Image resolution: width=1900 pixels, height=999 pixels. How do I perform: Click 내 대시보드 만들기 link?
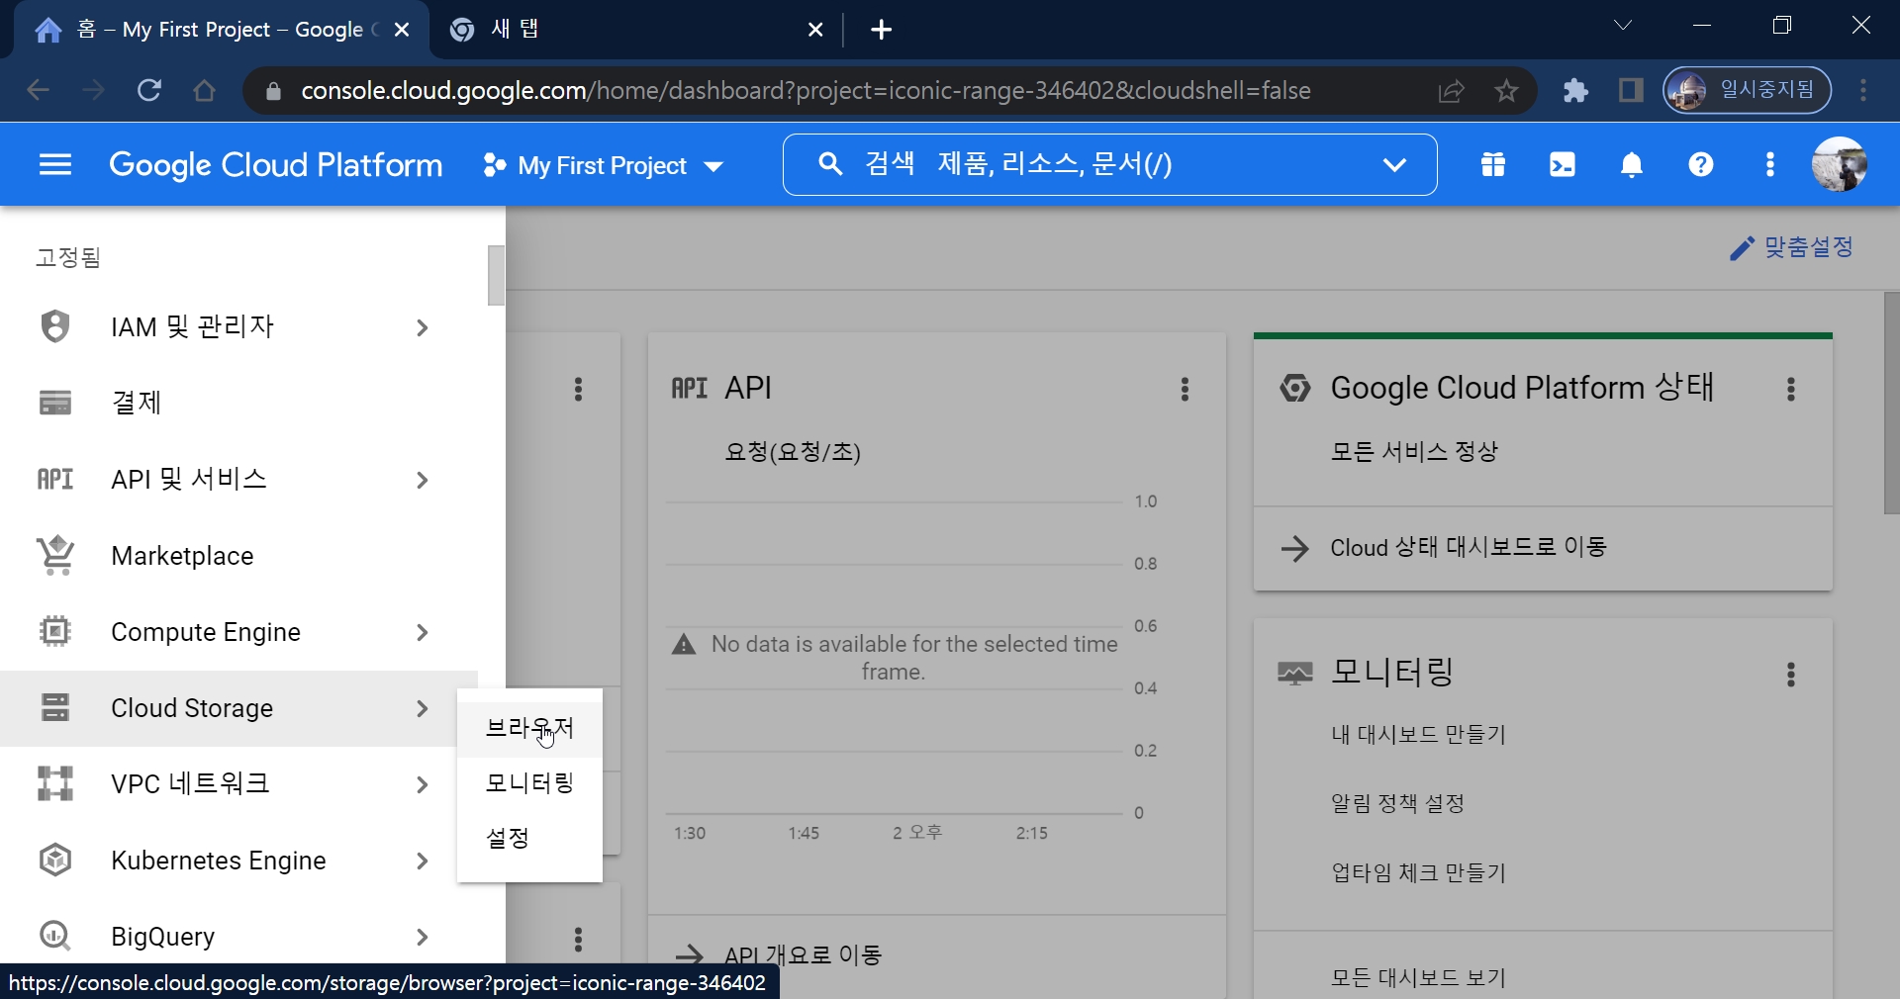click(x=1418, y=735)
